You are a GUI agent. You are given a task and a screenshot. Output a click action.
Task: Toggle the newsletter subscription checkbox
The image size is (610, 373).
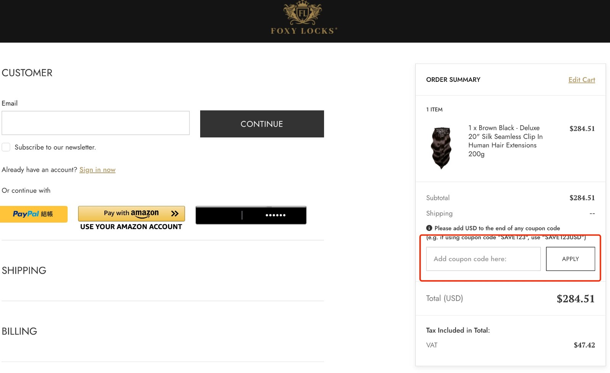pyautogui.click(x=6, y=147)
